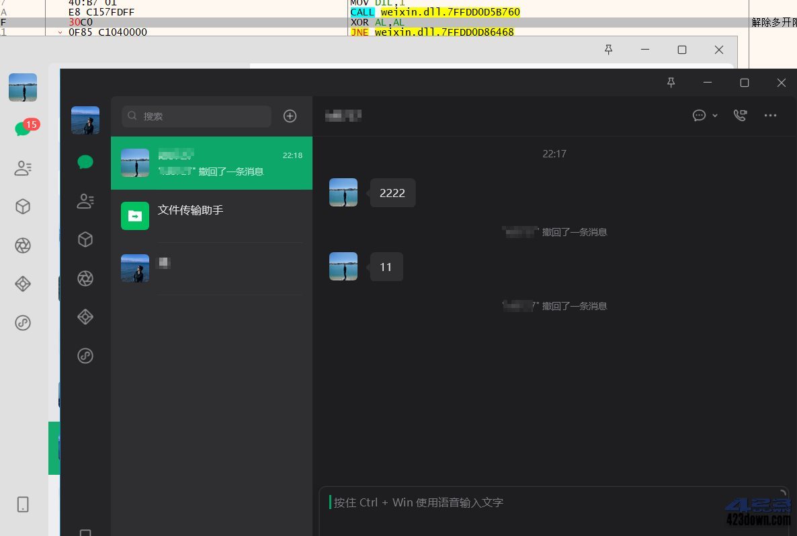This screenshot has height=536, width=797.
Task: Select the highlighted conversation at 22:18
Action: (x=212, y=163)
